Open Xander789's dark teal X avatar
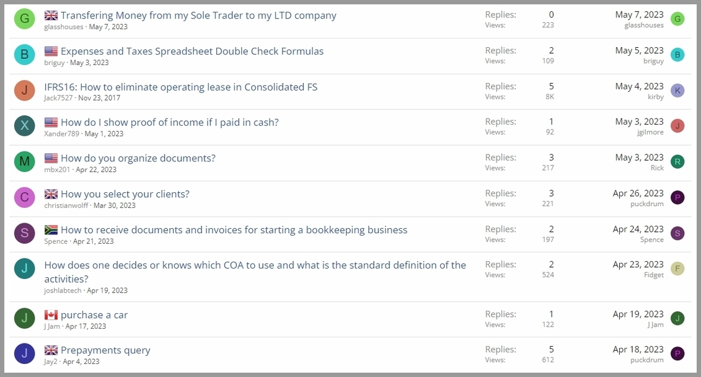Screen dimensions: 701x377 [x=25, y=126]
